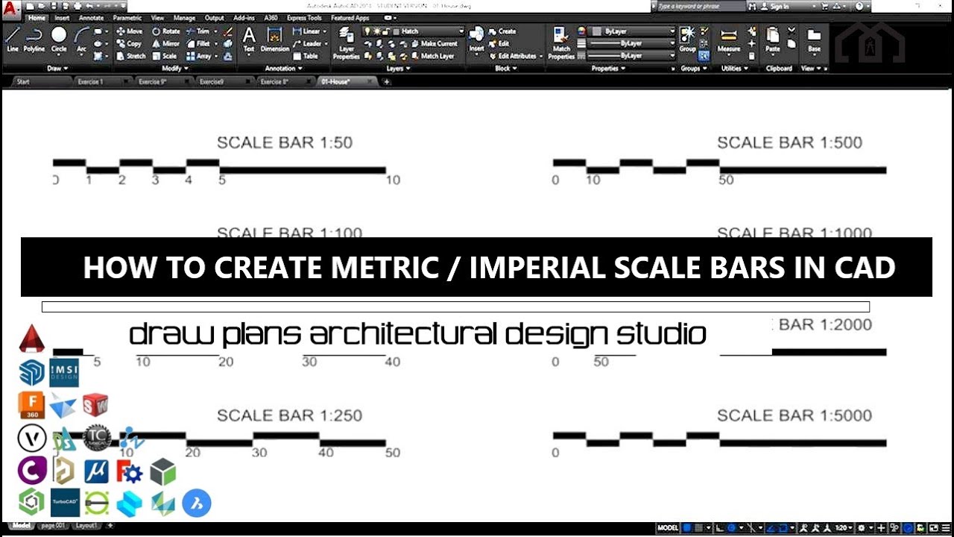954x537 pixels.
Task: Switch to the Annotate ribbon tab
Action: point(92,17)
